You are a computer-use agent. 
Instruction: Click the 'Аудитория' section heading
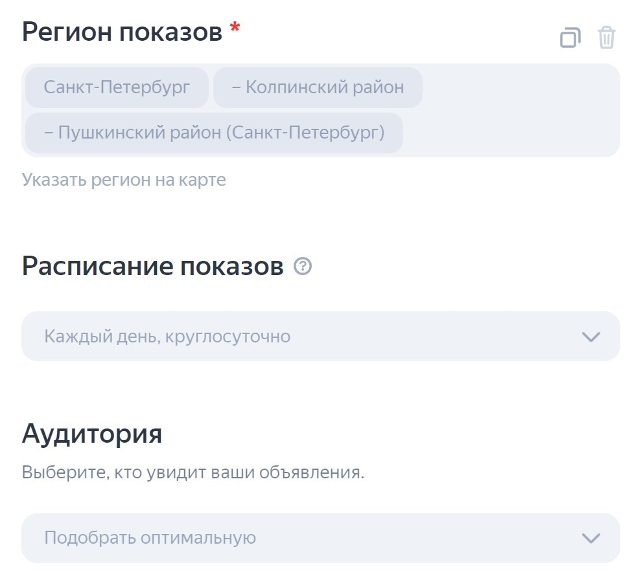click(92, 433)
